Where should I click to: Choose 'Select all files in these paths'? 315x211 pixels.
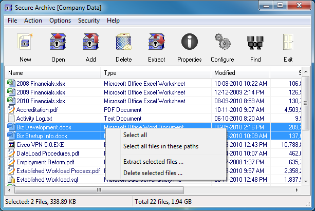tap(160, 146)
